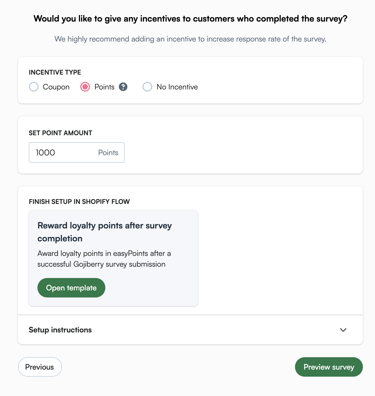Click the Setup instructions row title
Screen dimensions: 375x396
click(60, 330)
